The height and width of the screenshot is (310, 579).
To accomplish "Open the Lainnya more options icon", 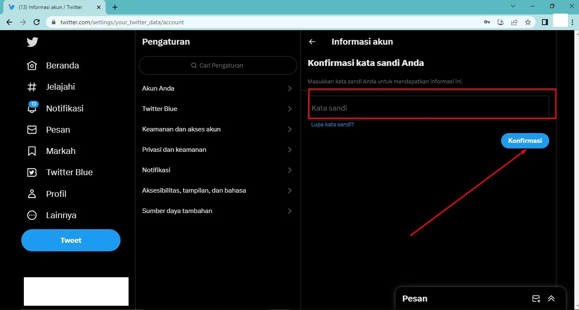I will [x=32, y=215].
